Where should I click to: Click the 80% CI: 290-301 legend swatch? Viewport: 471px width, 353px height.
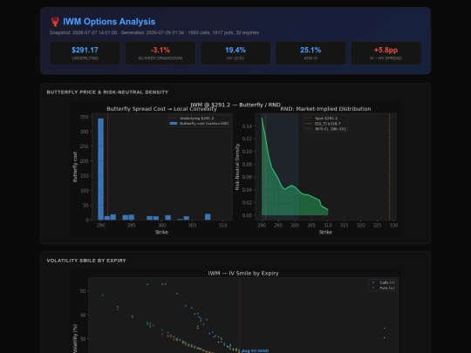pyautogui.click(x=309, y=129)
